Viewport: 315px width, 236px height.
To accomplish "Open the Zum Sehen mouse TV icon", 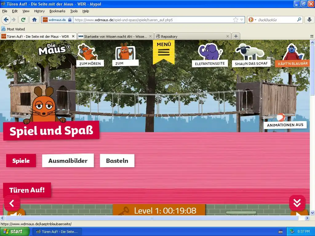I will [125, 54].
